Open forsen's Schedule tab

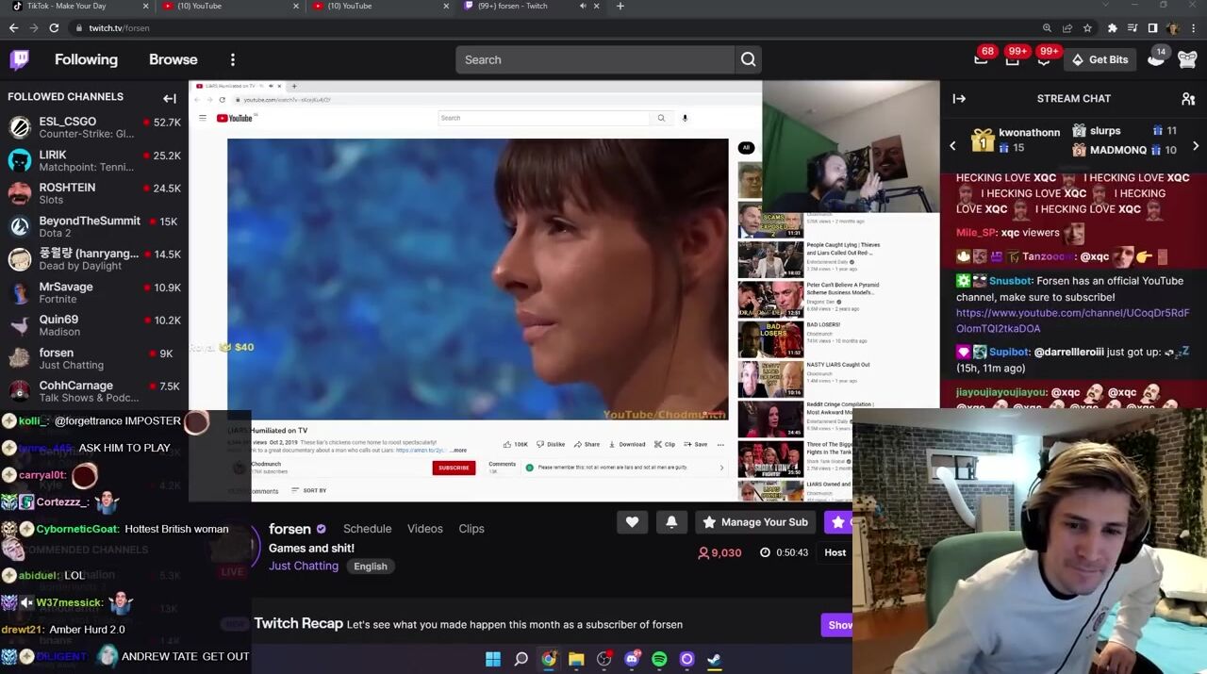pyautogui.click(x=367, y=529)
